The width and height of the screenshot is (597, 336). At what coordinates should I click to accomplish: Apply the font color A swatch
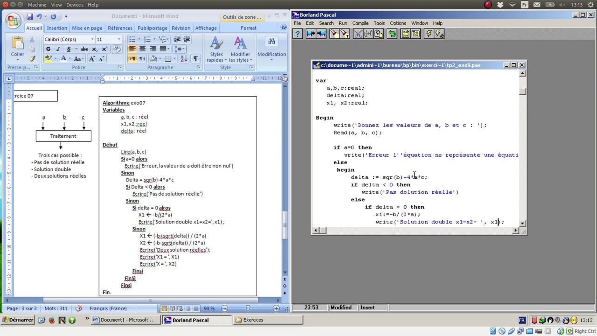(x=64, y=59)
